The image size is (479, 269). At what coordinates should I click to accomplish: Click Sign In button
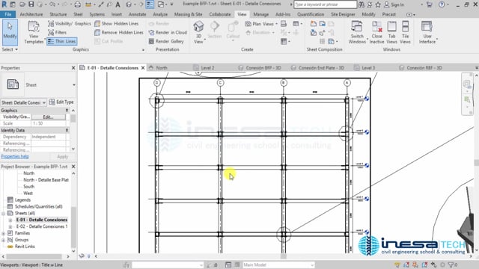pos(394,4)
